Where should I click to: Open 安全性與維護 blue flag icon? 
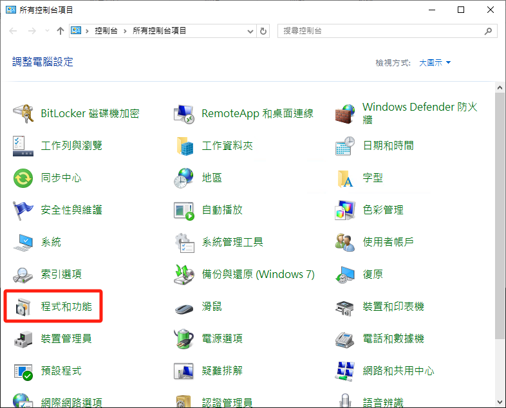pyautogui.click(x=23, y=210)
